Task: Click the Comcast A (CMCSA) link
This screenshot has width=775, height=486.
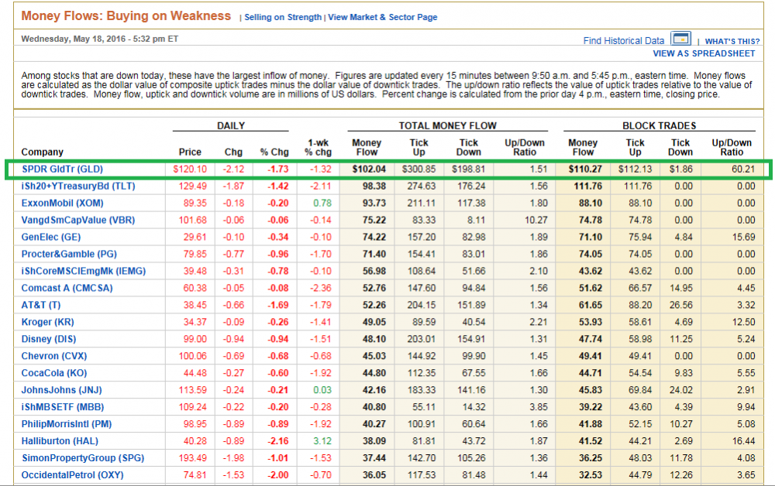Action: click(x=67, y=289)
